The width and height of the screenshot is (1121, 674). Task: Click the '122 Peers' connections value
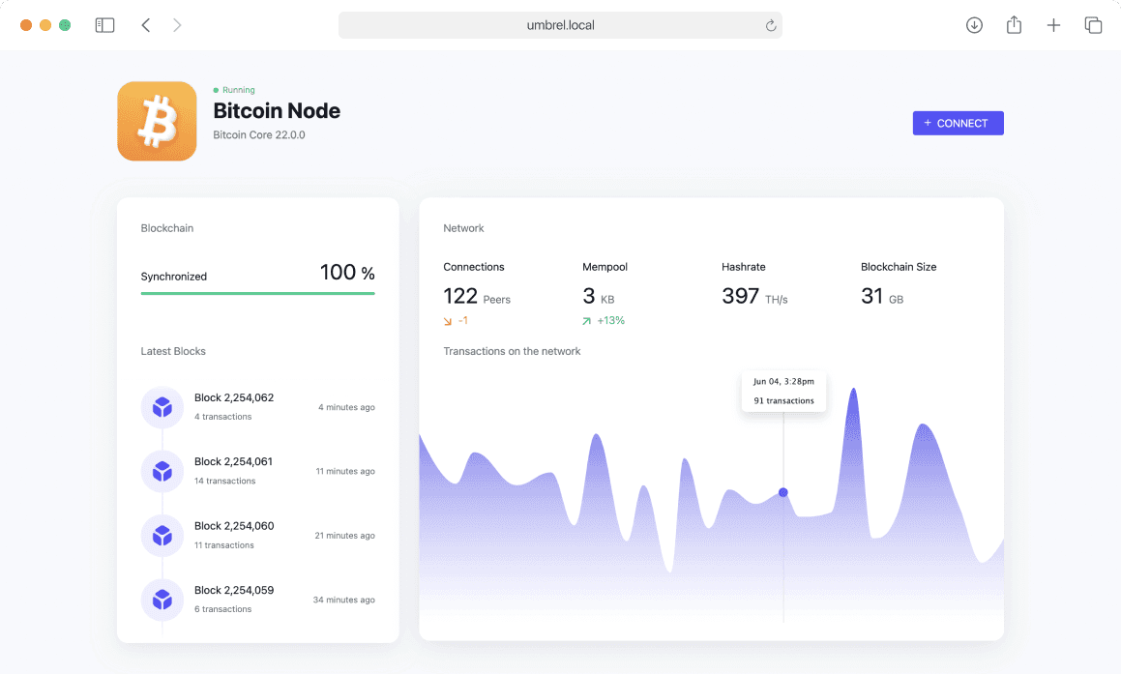pyautogui.click(x=477, y=296)
